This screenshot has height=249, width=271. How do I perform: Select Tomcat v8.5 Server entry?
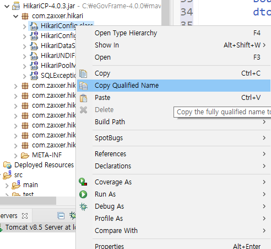[38, 227]
